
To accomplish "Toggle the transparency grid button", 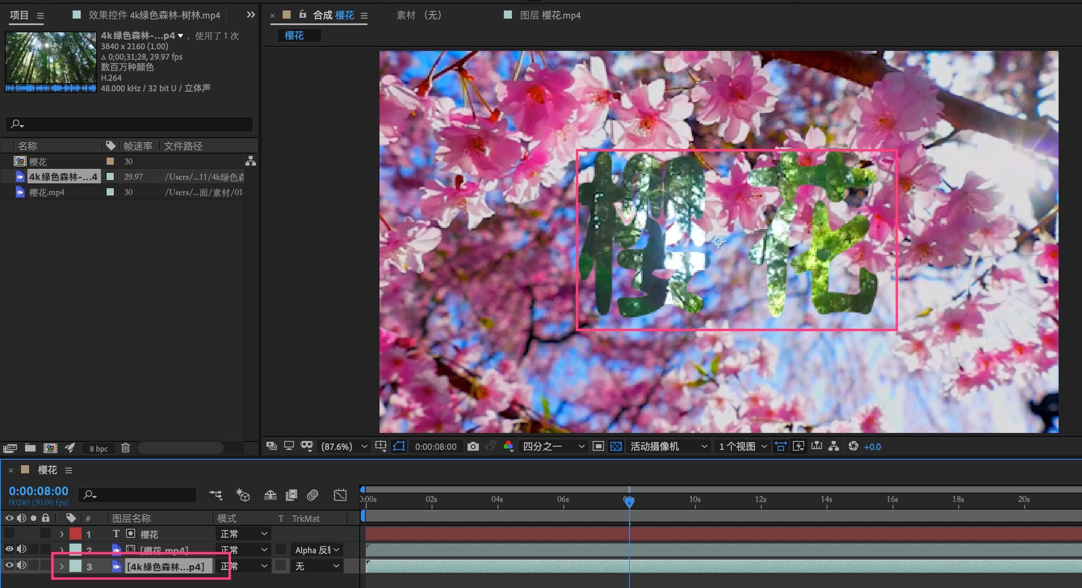I will coord(616,446).
